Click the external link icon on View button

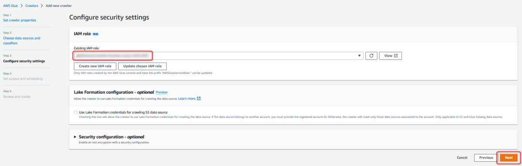[396, 56]
